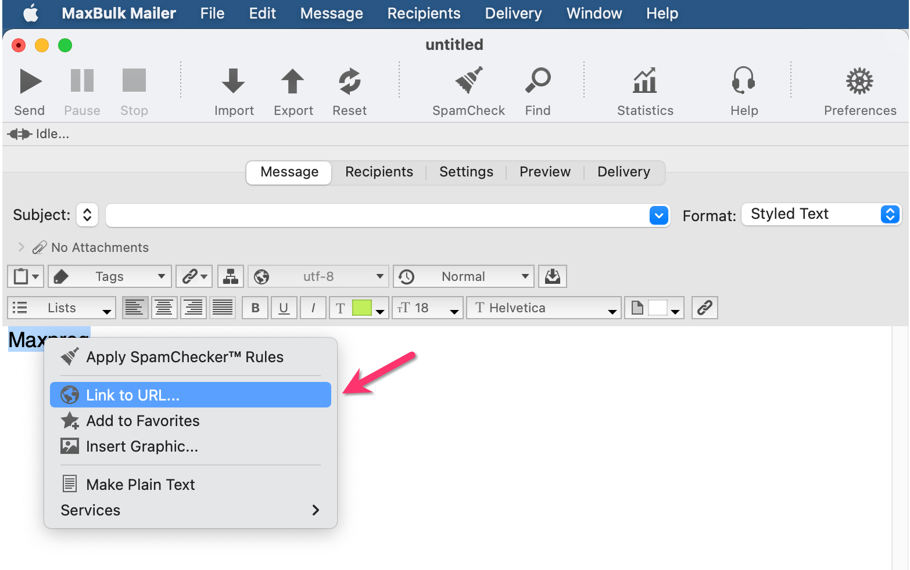This screenshot has width=910, height=570.
Task: Start sending with the Send button
Action: click(x=31, y=81)
